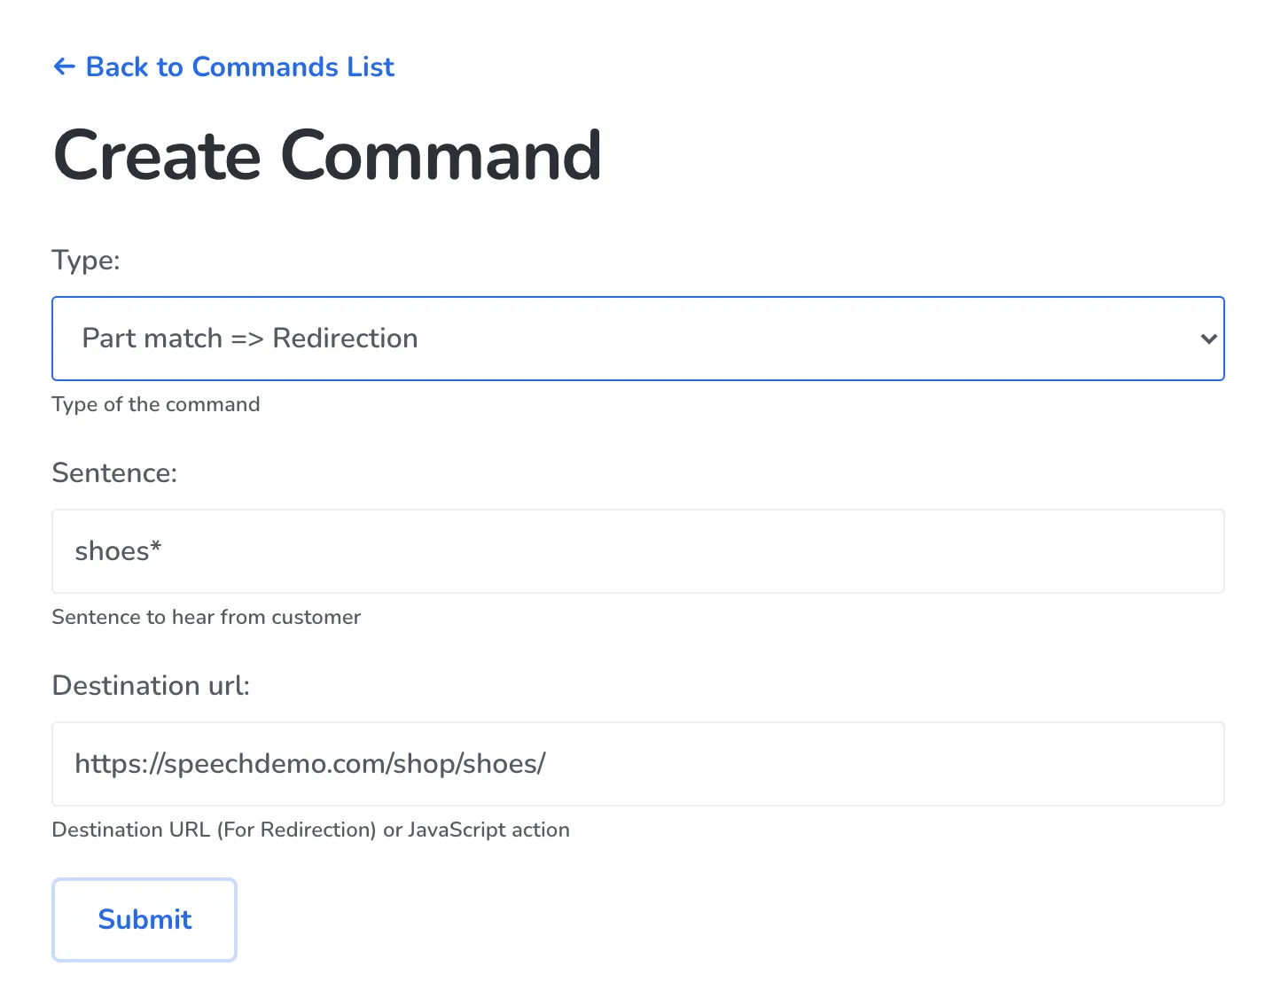
Task: Click the Sentence input field
Action: click(x=638, y=551)
